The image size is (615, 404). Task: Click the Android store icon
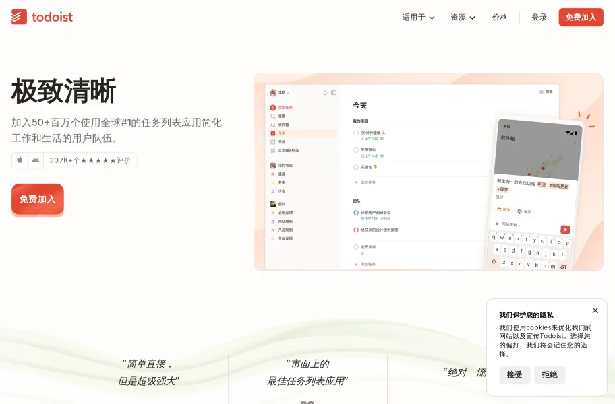[35, 160]
